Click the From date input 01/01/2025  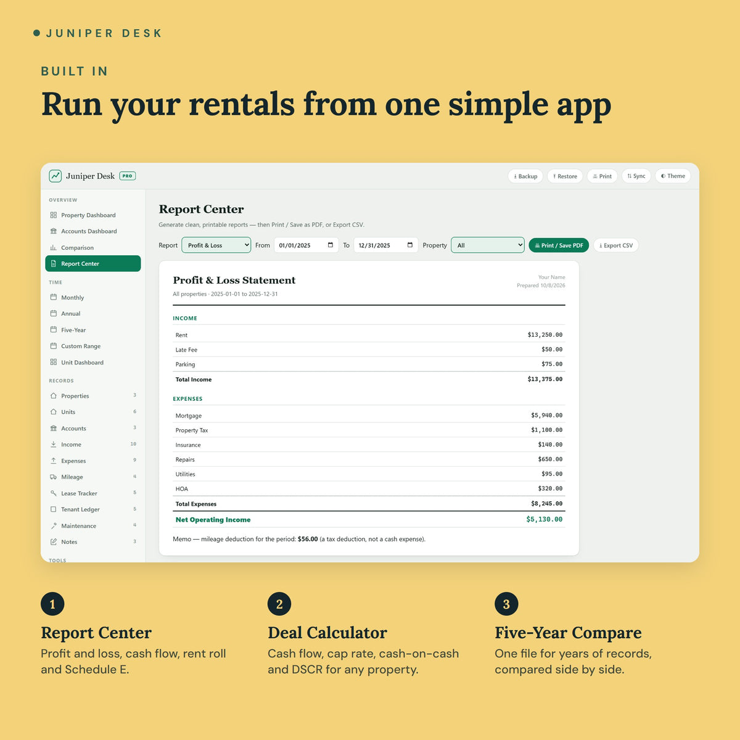coord(306,245)
